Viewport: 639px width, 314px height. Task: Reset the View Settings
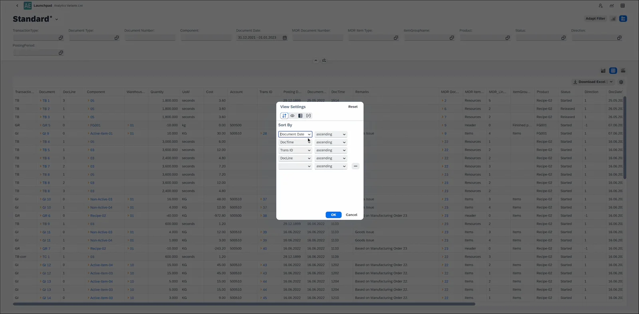click(x=353, y=107)
